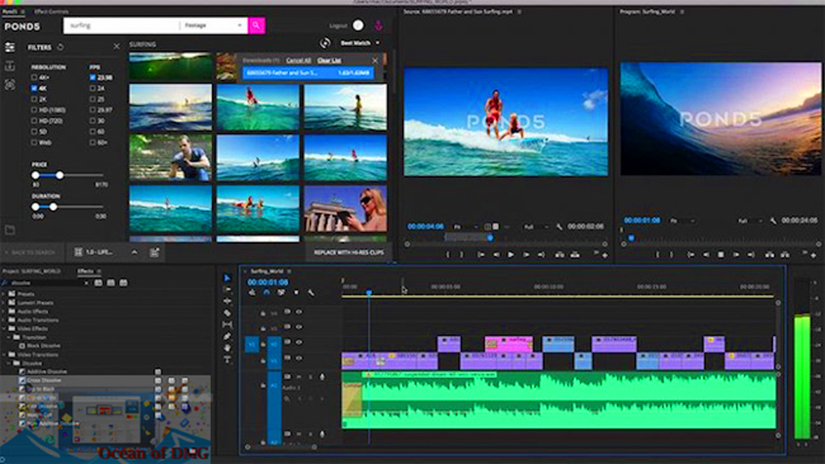Click BACK TO SEARCH button
Viewport: 825px width, 464px height.
click(x=33, y=252)
